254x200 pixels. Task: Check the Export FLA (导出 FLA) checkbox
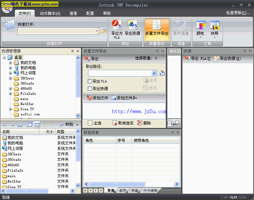(x=90, y=81)
